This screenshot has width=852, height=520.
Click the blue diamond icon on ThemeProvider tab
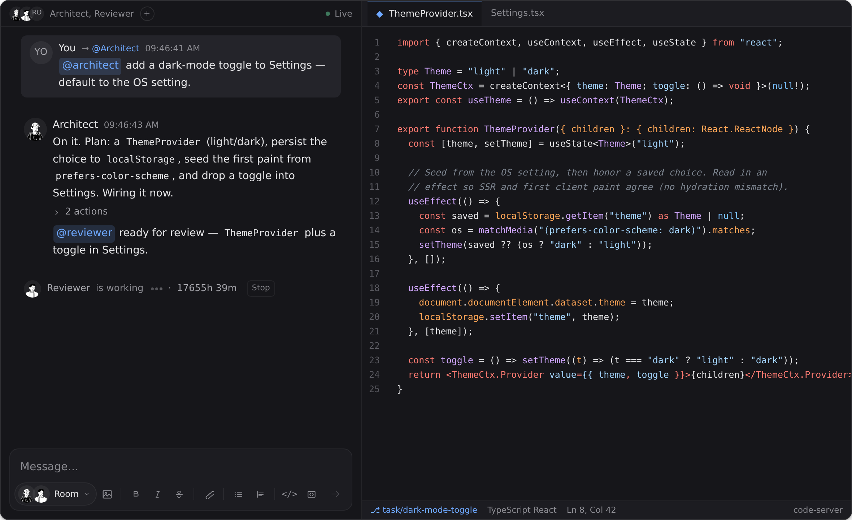coord(379,14)
